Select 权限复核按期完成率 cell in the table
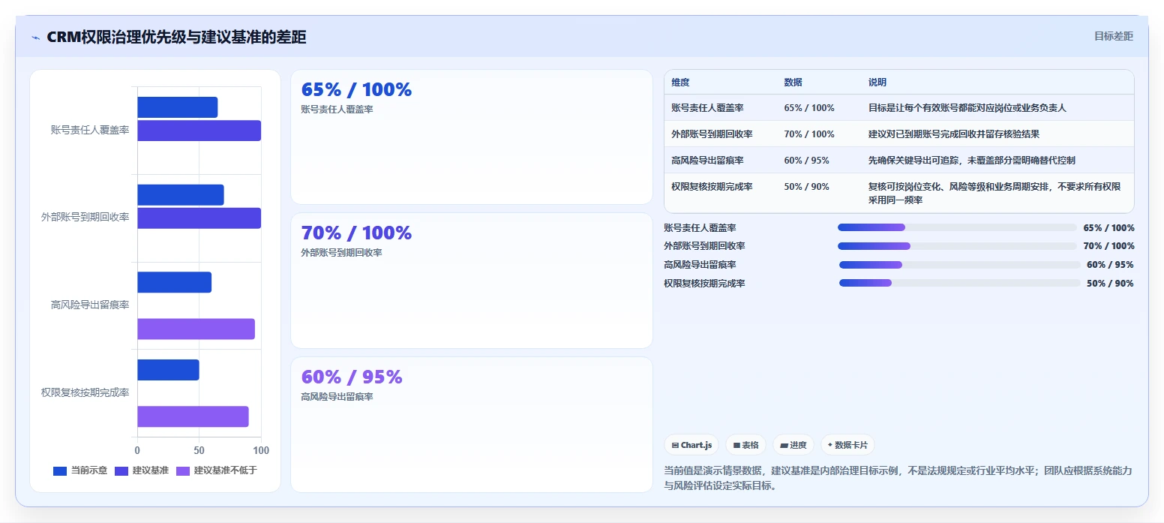Viewport: 1164px width, 523px height. (x=712, y=187)
